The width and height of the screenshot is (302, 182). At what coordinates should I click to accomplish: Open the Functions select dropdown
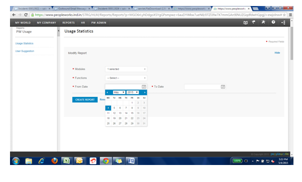[x=126, y=78]
